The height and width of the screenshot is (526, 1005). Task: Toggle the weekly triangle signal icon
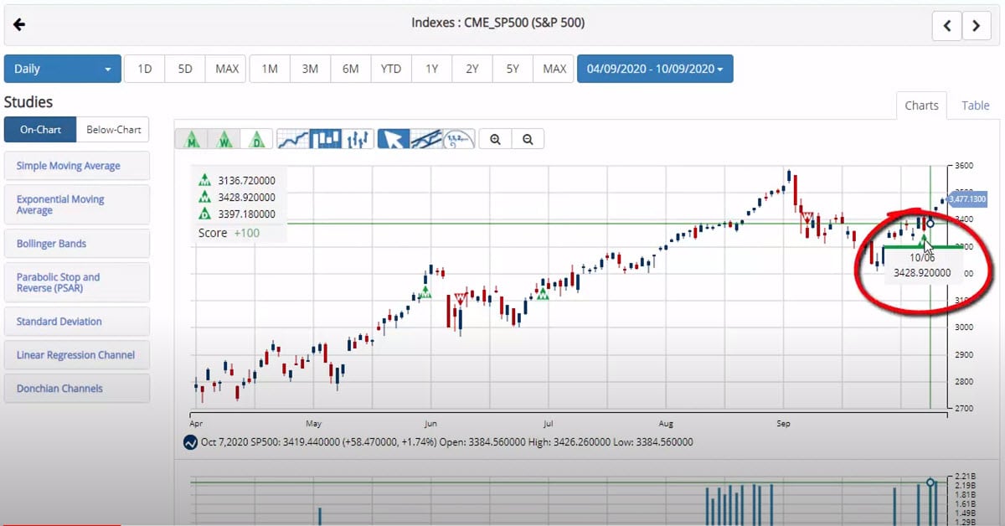click(x=224, y=140)
